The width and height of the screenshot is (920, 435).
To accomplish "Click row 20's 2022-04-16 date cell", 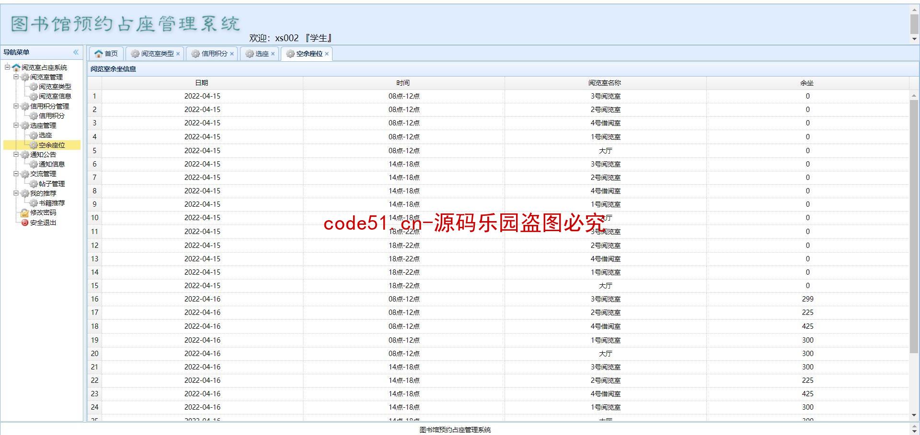I will (202, 354).
